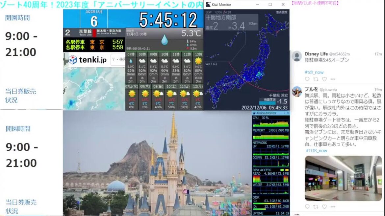Like the Disney Life tweet with the heart
This screenshot has width=385, height=216.
pyautogui.click(x=324, y=79)
